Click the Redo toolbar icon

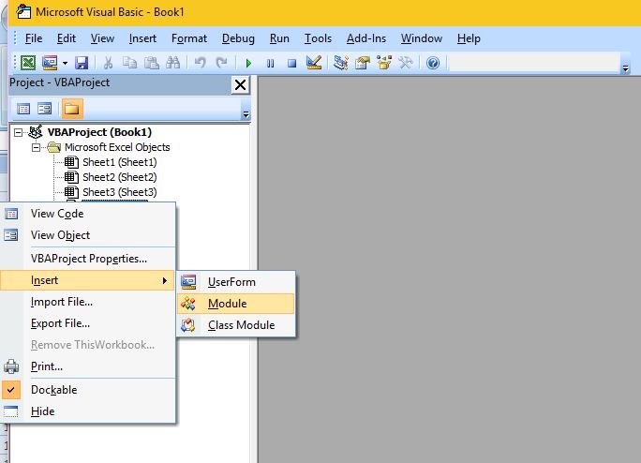221,63
